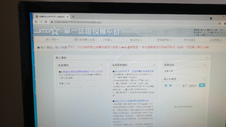Open the 辦公室自動化系統 dropdown menu
Image resolution: width=226 pixels, height=127 pixels.
[86, 40]
